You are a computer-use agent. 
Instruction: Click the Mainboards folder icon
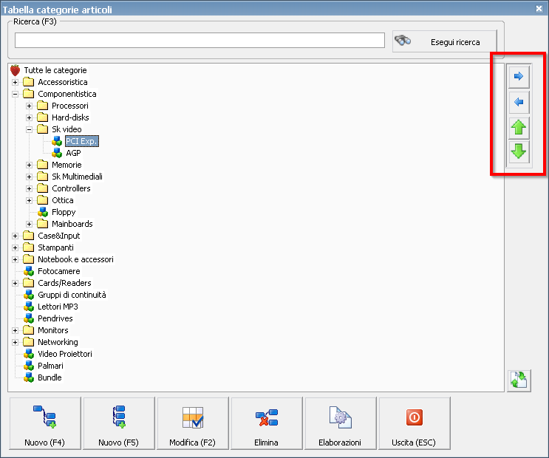43,224
